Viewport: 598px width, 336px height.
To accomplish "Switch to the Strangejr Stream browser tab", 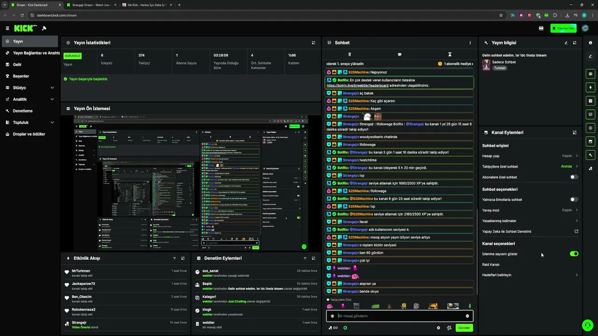I will pyautogui.click(x=91, y=5).
